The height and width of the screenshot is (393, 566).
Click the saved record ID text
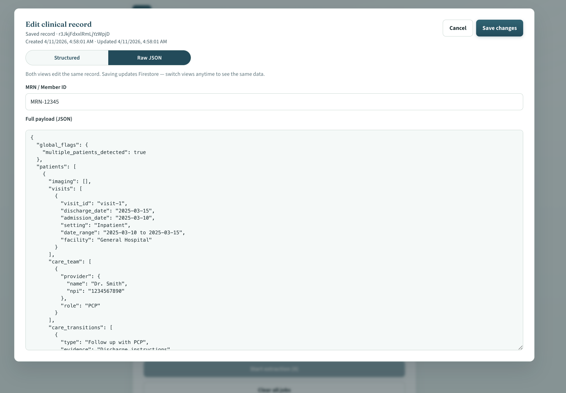tap(84, 34)
